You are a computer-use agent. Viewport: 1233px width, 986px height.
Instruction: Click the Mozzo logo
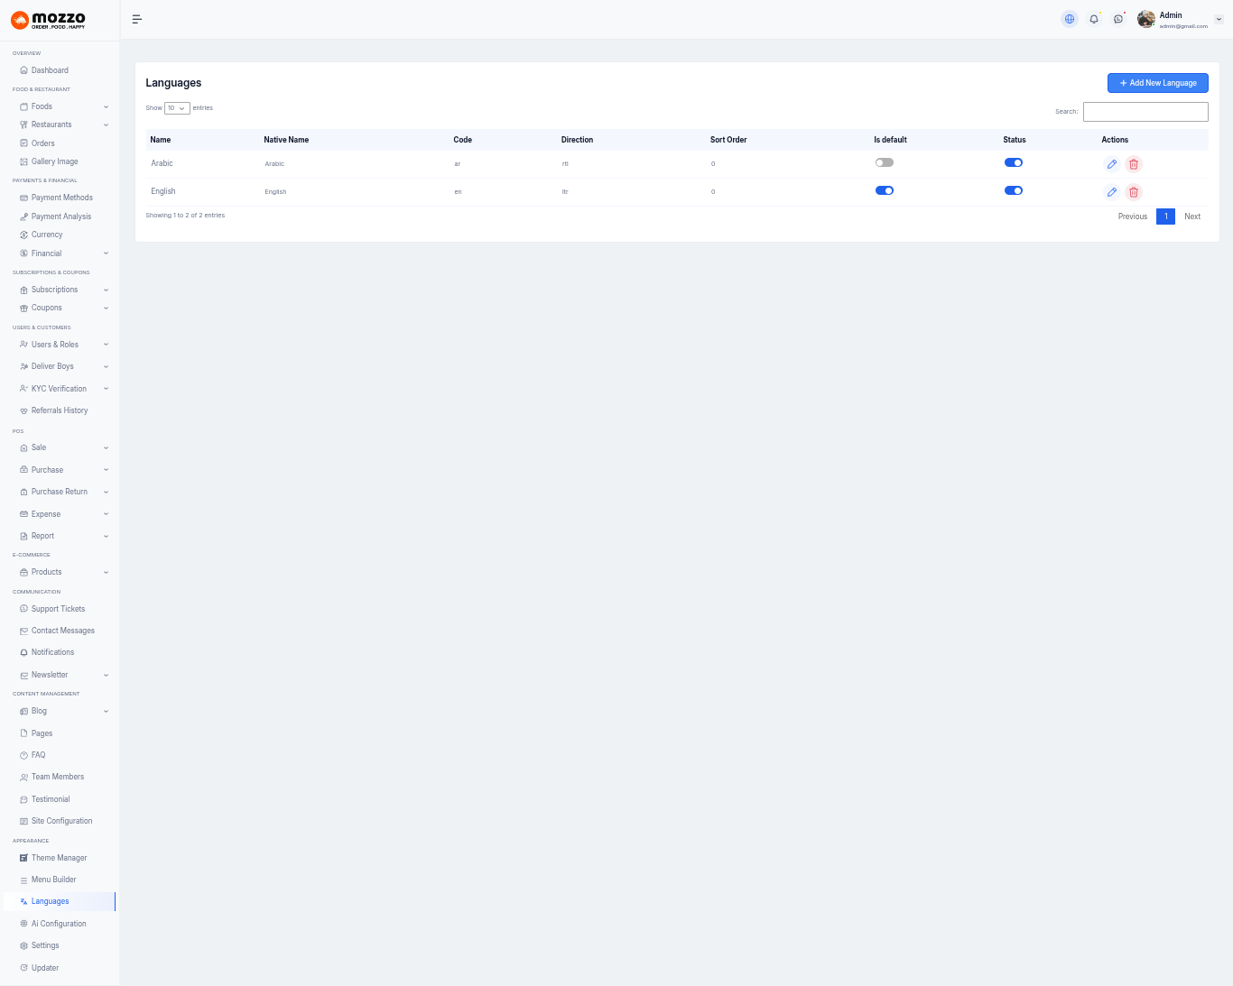click(x=49, y=20)
